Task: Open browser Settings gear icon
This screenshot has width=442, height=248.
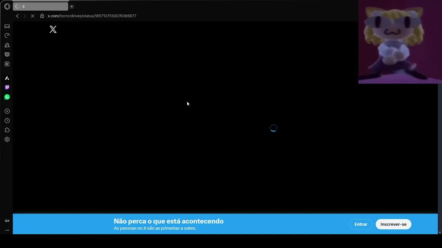Action: (7, 139)
